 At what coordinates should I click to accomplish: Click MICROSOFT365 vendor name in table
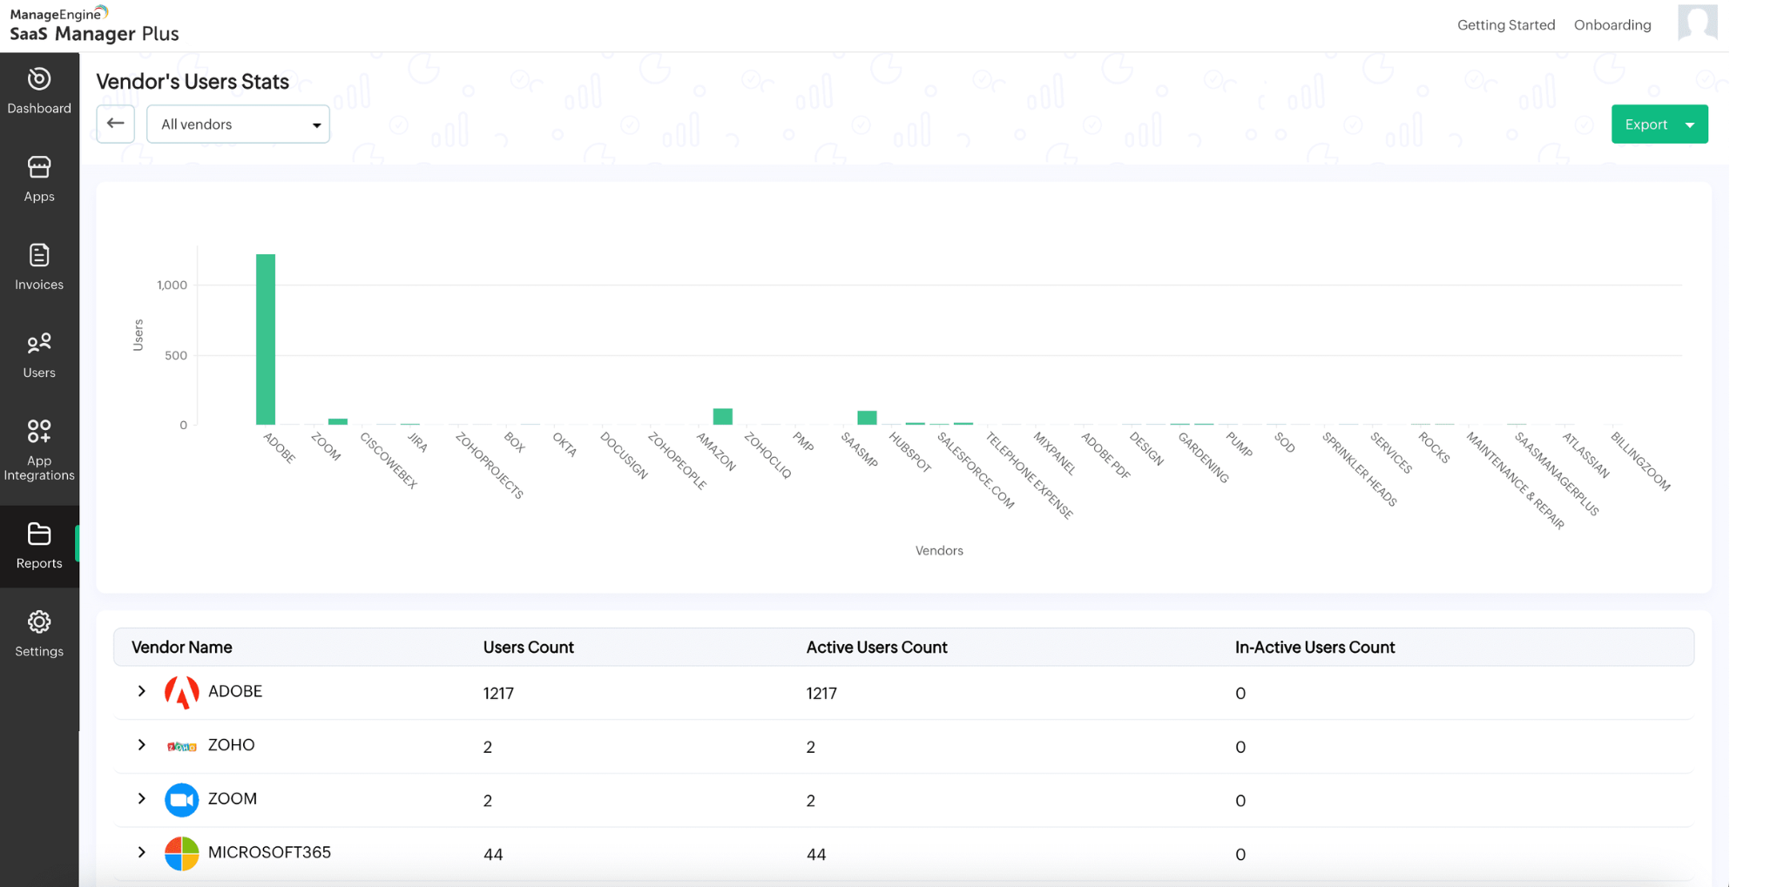pos(269,852)
